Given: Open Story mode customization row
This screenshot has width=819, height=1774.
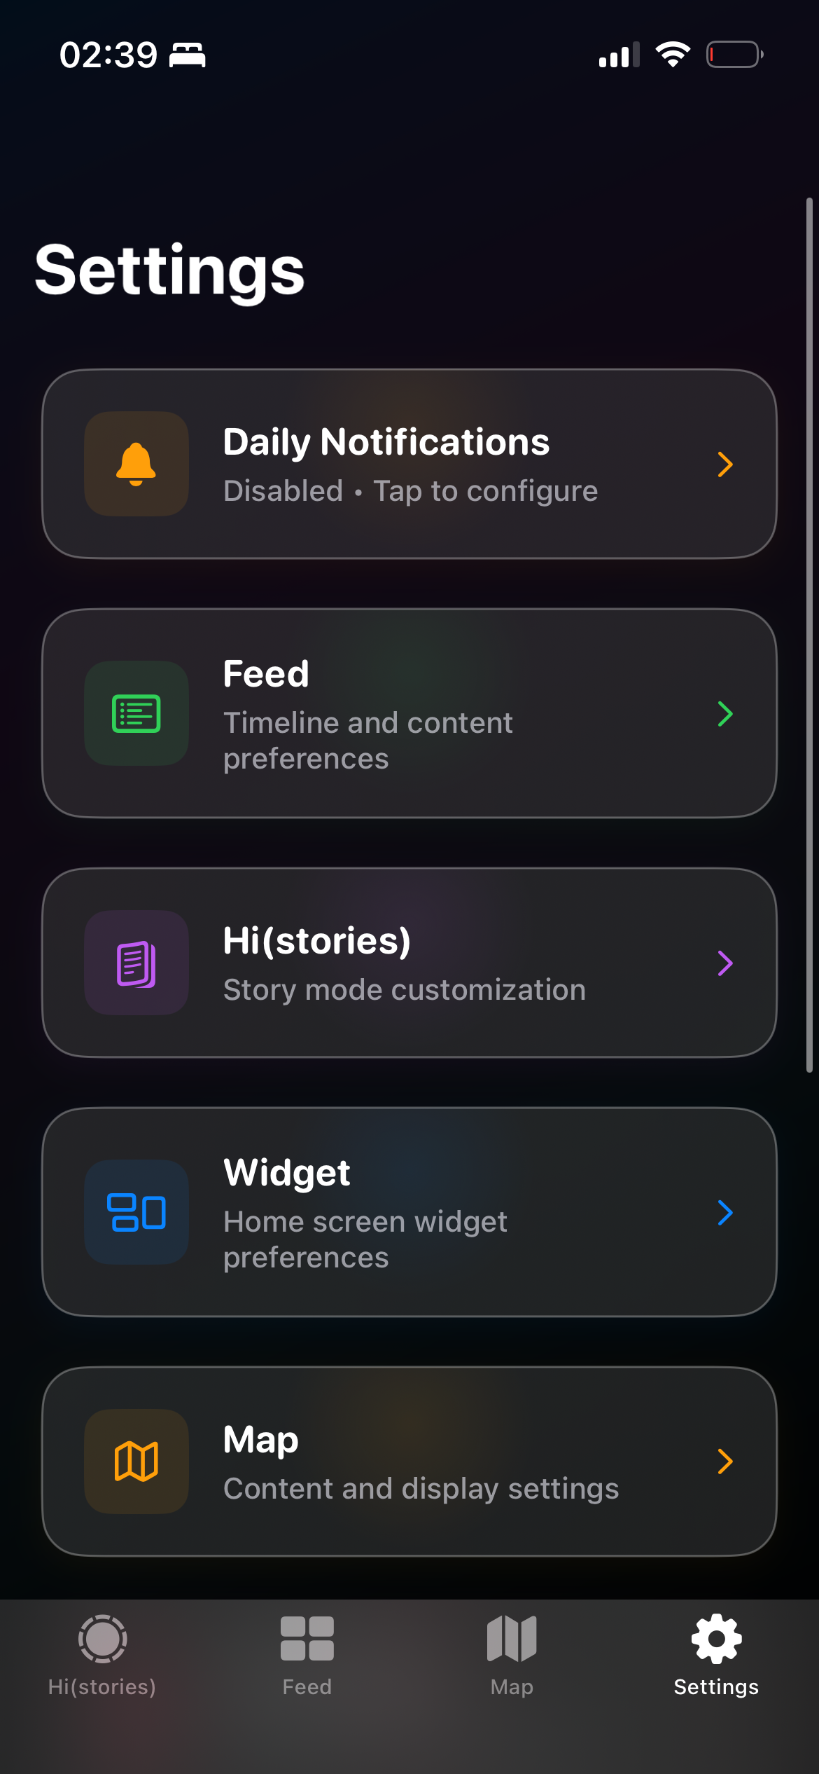Looking at the screenshot, I should point(409,963).
